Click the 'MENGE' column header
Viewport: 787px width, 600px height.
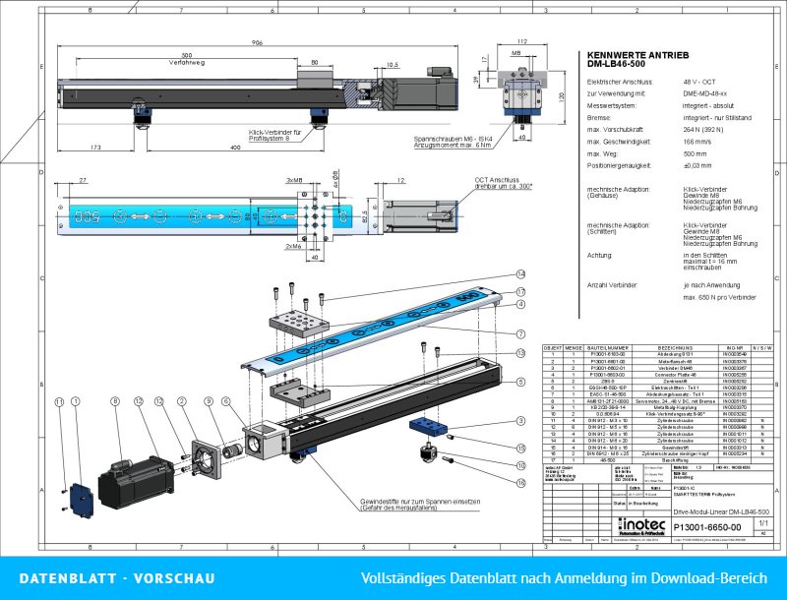574,347
